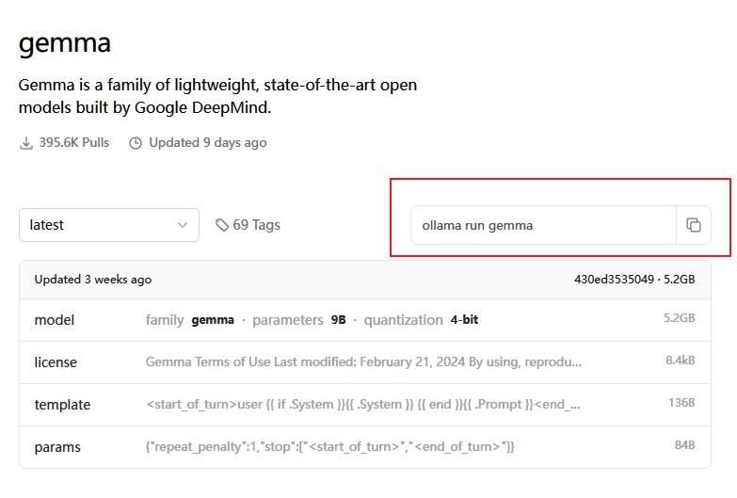Viewport: 737px width, 498px height.
Task: Select the ollama run gemma command field
Action: click(x=543, y=225)
